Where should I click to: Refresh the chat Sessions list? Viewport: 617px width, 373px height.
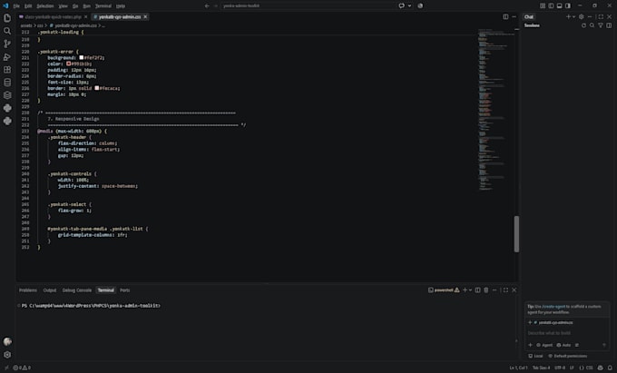pos(583,25)
